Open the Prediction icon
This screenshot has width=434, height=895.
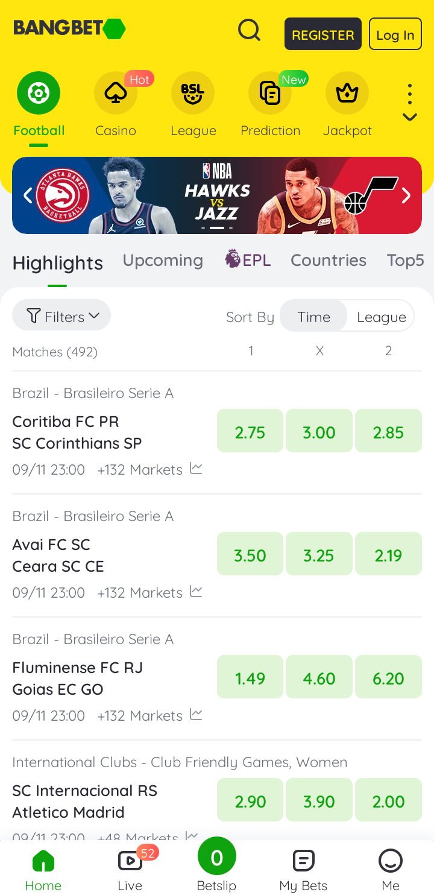(x=270, y=93)
